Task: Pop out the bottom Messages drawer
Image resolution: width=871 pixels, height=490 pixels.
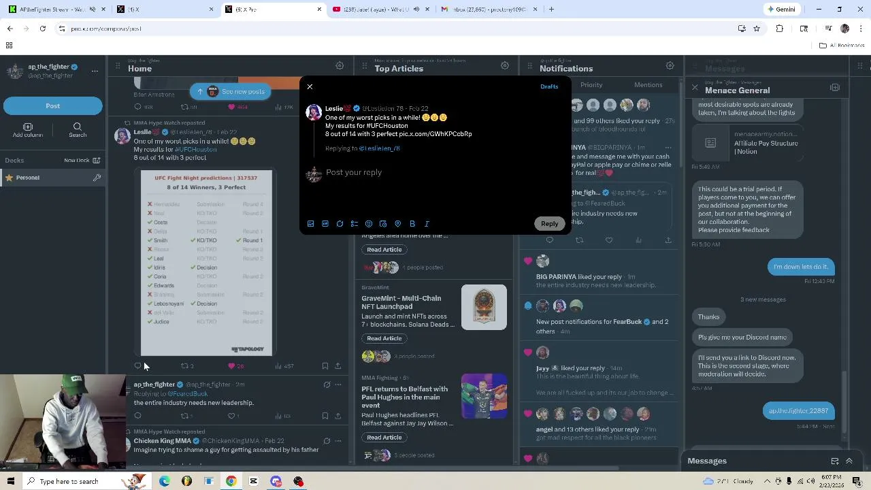Action: 835,461
